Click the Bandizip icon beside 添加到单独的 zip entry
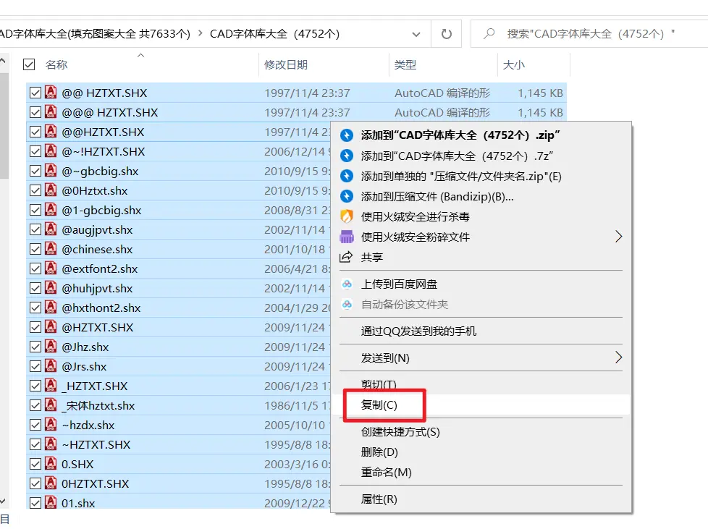 [346, 176]
